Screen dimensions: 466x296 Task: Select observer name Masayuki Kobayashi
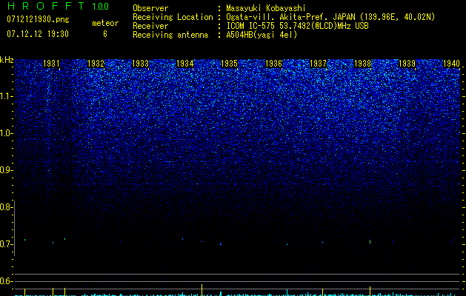266,8
